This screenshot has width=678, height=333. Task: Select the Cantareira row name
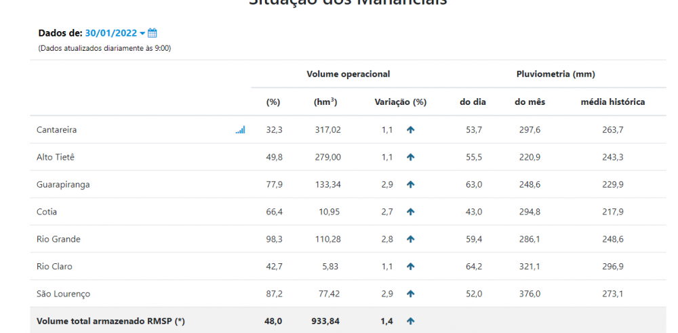(57, 129)
